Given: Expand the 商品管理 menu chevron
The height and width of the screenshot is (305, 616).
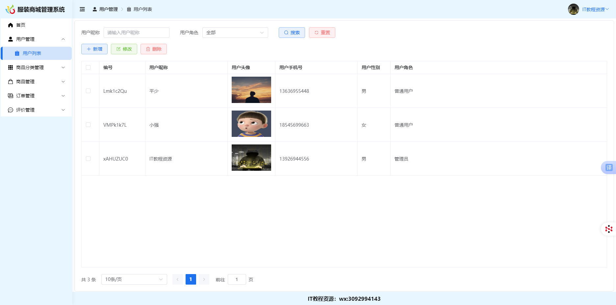Looking at the screenshot, I should (x=63, y=82).
